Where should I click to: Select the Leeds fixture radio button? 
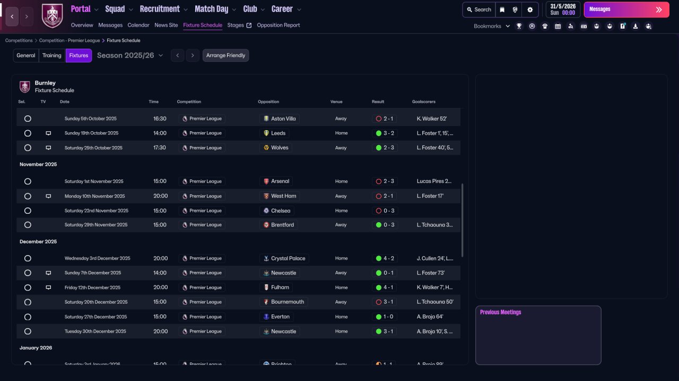click(28, 133)
